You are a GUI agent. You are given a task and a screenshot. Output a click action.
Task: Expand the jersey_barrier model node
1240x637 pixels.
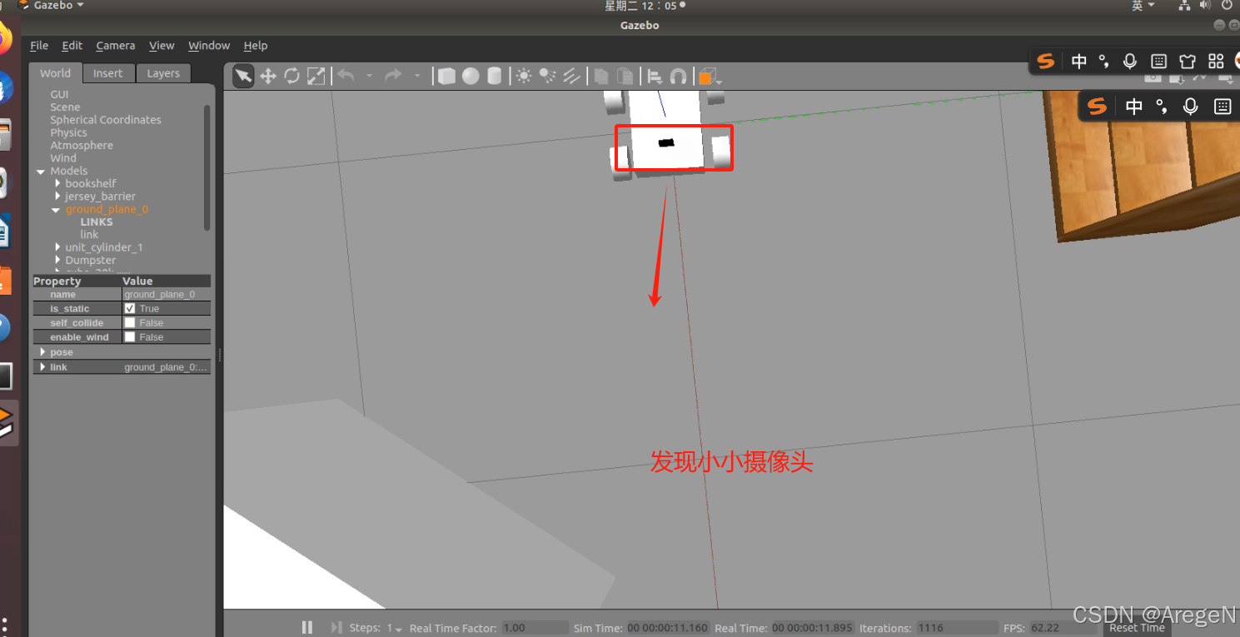click(57, 197)
